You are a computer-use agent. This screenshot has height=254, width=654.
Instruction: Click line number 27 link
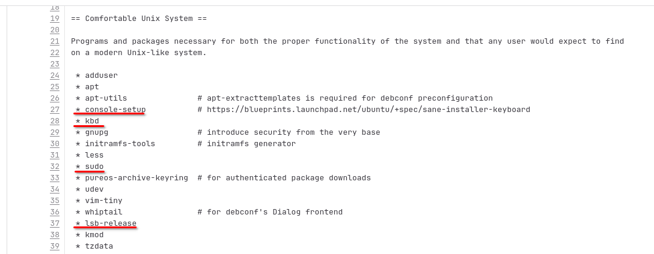55,110
